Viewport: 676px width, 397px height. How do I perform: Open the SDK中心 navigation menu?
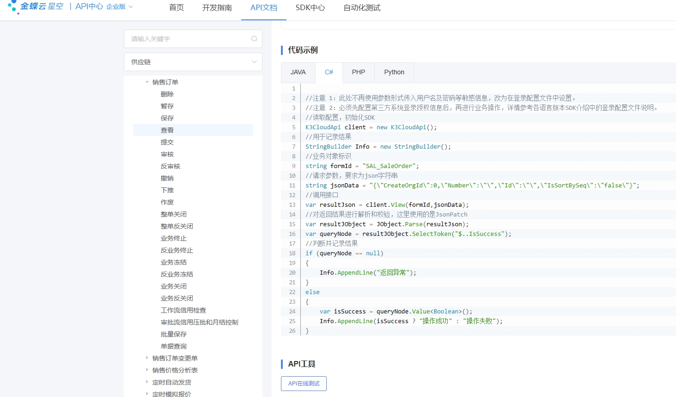pyautogui.click(x=310, y=8)
